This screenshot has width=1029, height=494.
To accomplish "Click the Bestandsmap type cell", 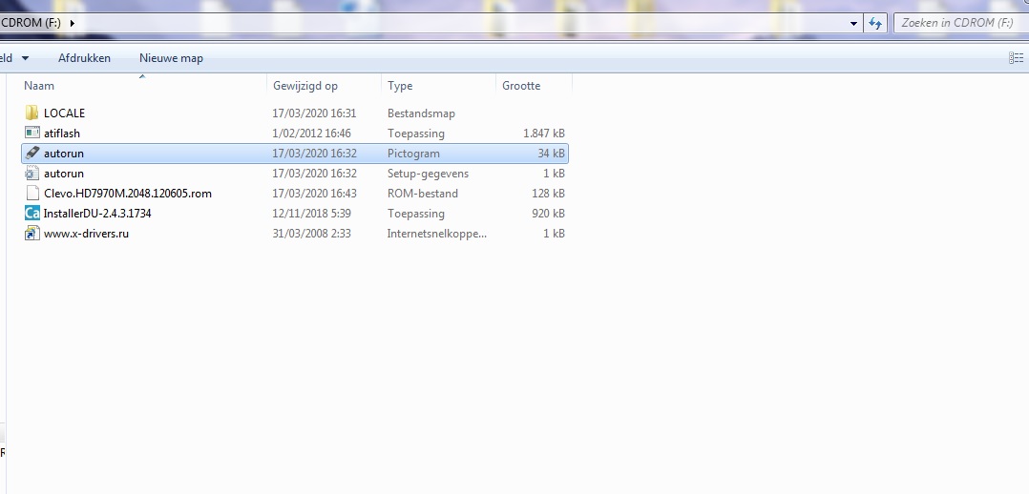I will 421,113.
